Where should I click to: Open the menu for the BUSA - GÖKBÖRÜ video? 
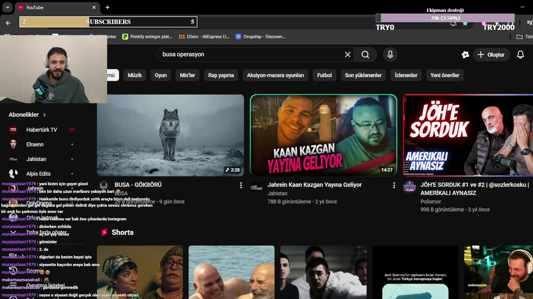click(x=241, y=185)
